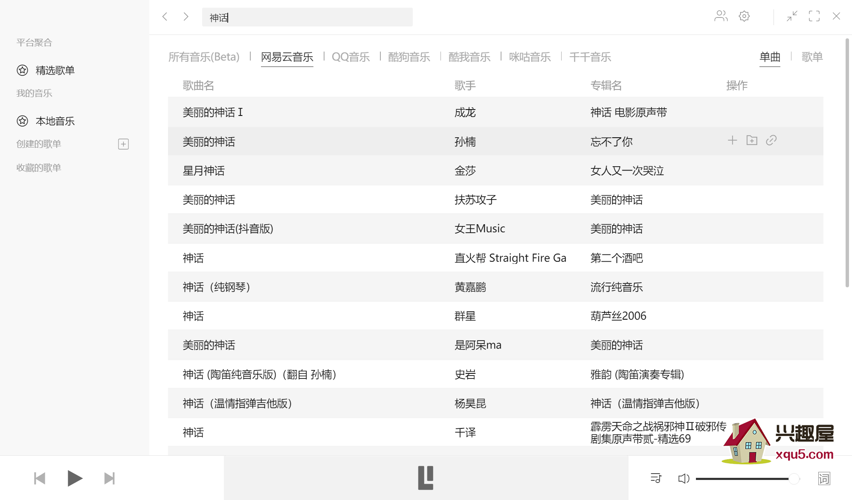Viewport: 852px width, 500px height.
Task: Click artist 黄嘉鹏
Action: tap(470, 287)
